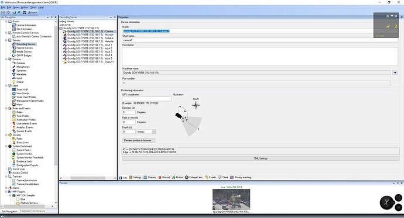
Task: Click the GPS coordinates field
Action: [x=146, y=99]
